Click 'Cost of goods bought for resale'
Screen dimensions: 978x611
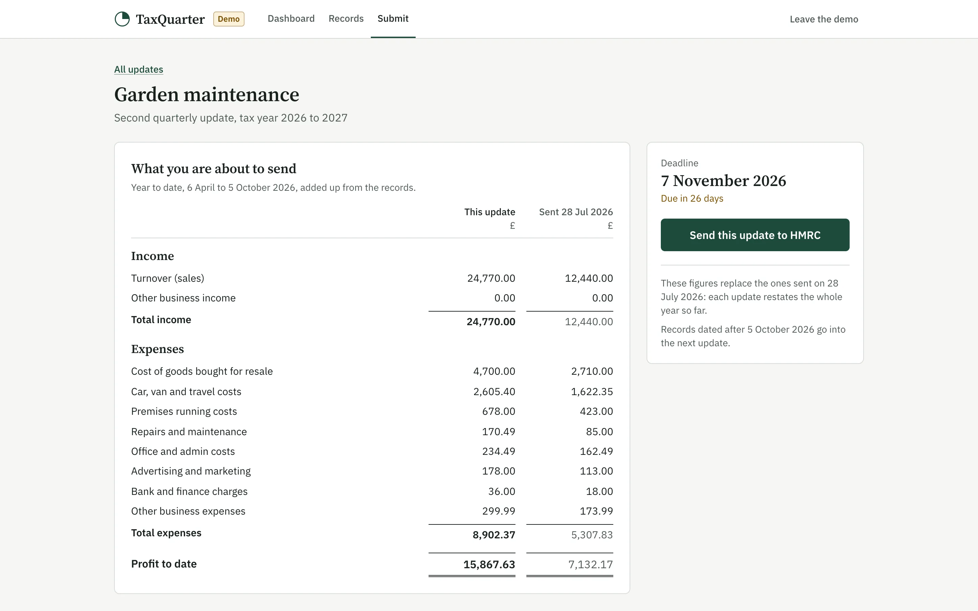point(202,371)
